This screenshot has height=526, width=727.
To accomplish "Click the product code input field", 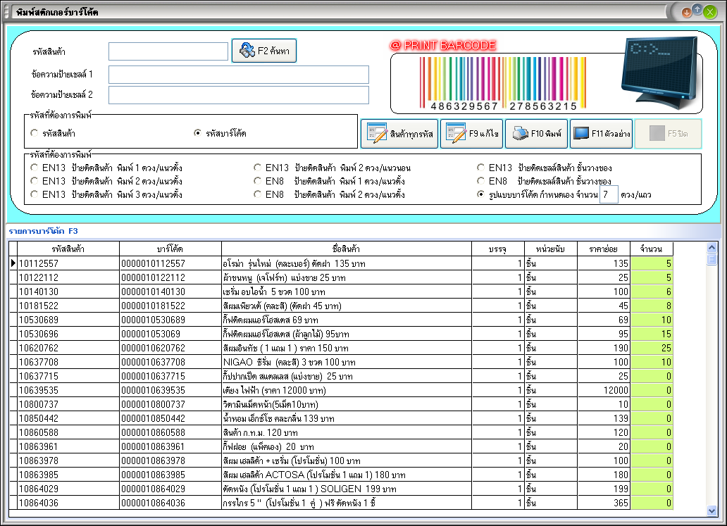I will click(x=168, y=51).
